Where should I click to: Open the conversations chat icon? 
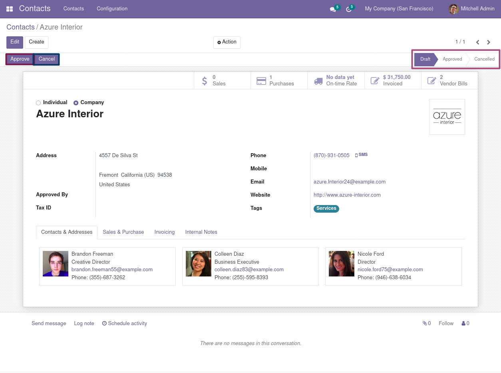point(332,9)
